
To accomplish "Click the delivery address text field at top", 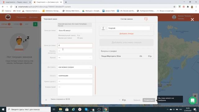I will tap(75, 25).
